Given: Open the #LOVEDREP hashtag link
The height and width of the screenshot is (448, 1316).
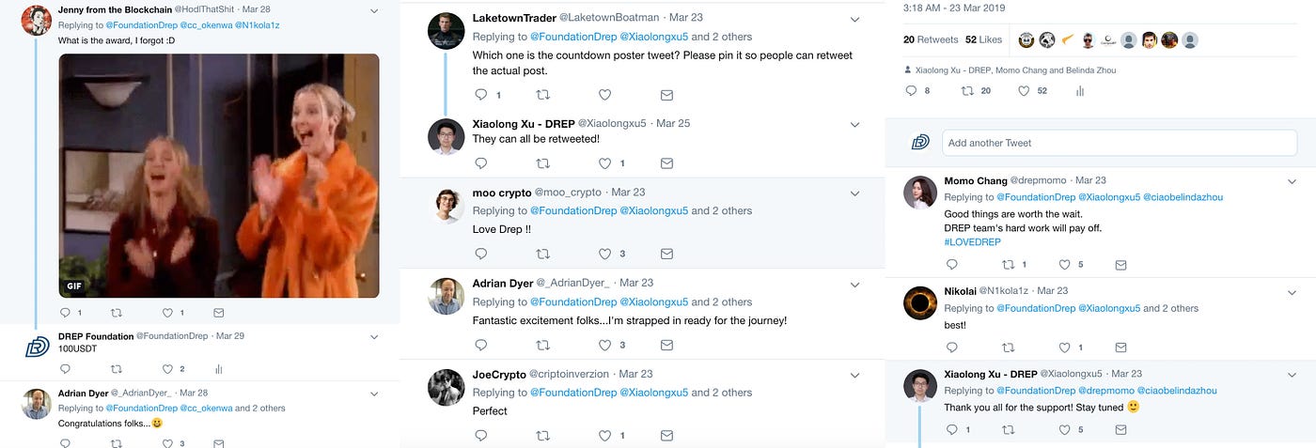Looking at the screenshot, I should 973,242.
